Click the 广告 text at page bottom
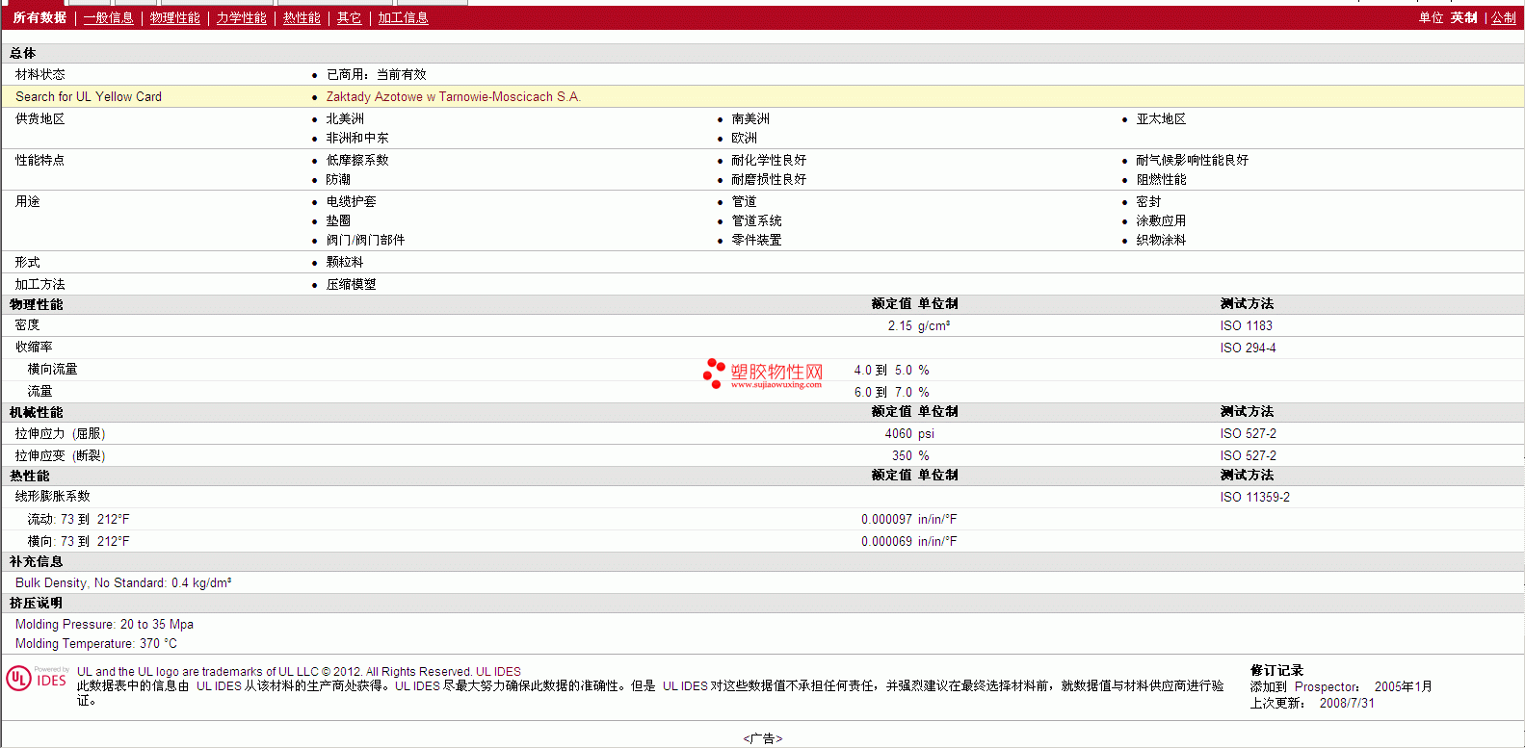1525x748 pixels. [x=763, y=738]
